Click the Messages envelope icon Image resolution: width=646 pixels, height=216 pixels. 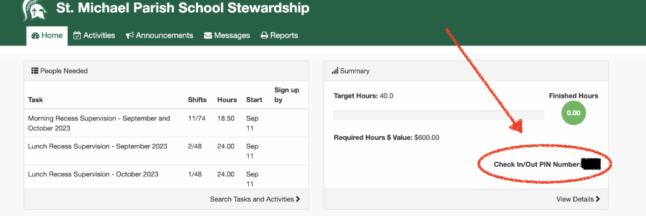[x=208, y=35]
